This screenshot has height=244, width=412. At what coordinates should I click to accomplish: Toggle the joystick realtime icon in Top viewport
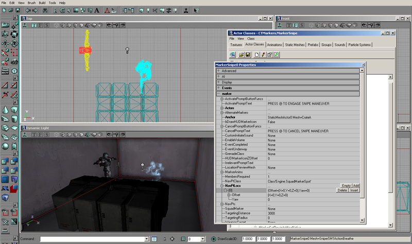(25, 25)
